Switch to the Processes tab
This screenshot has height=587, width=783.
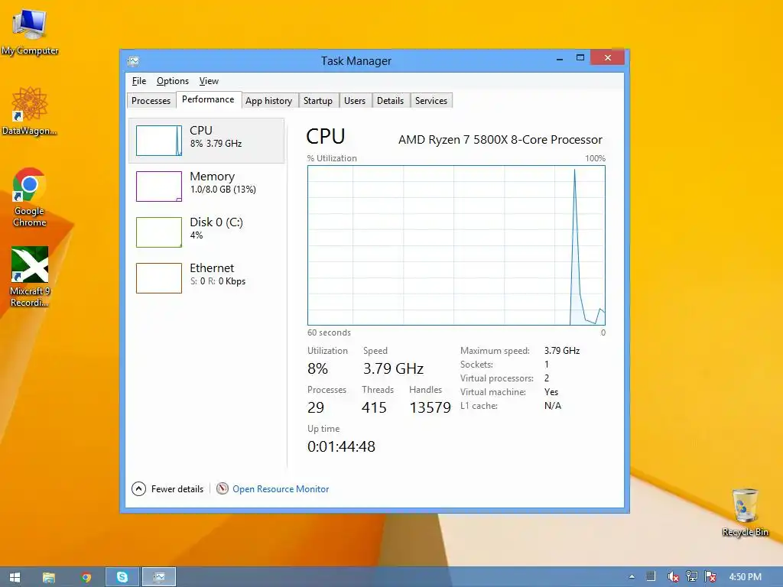[151, 100]
